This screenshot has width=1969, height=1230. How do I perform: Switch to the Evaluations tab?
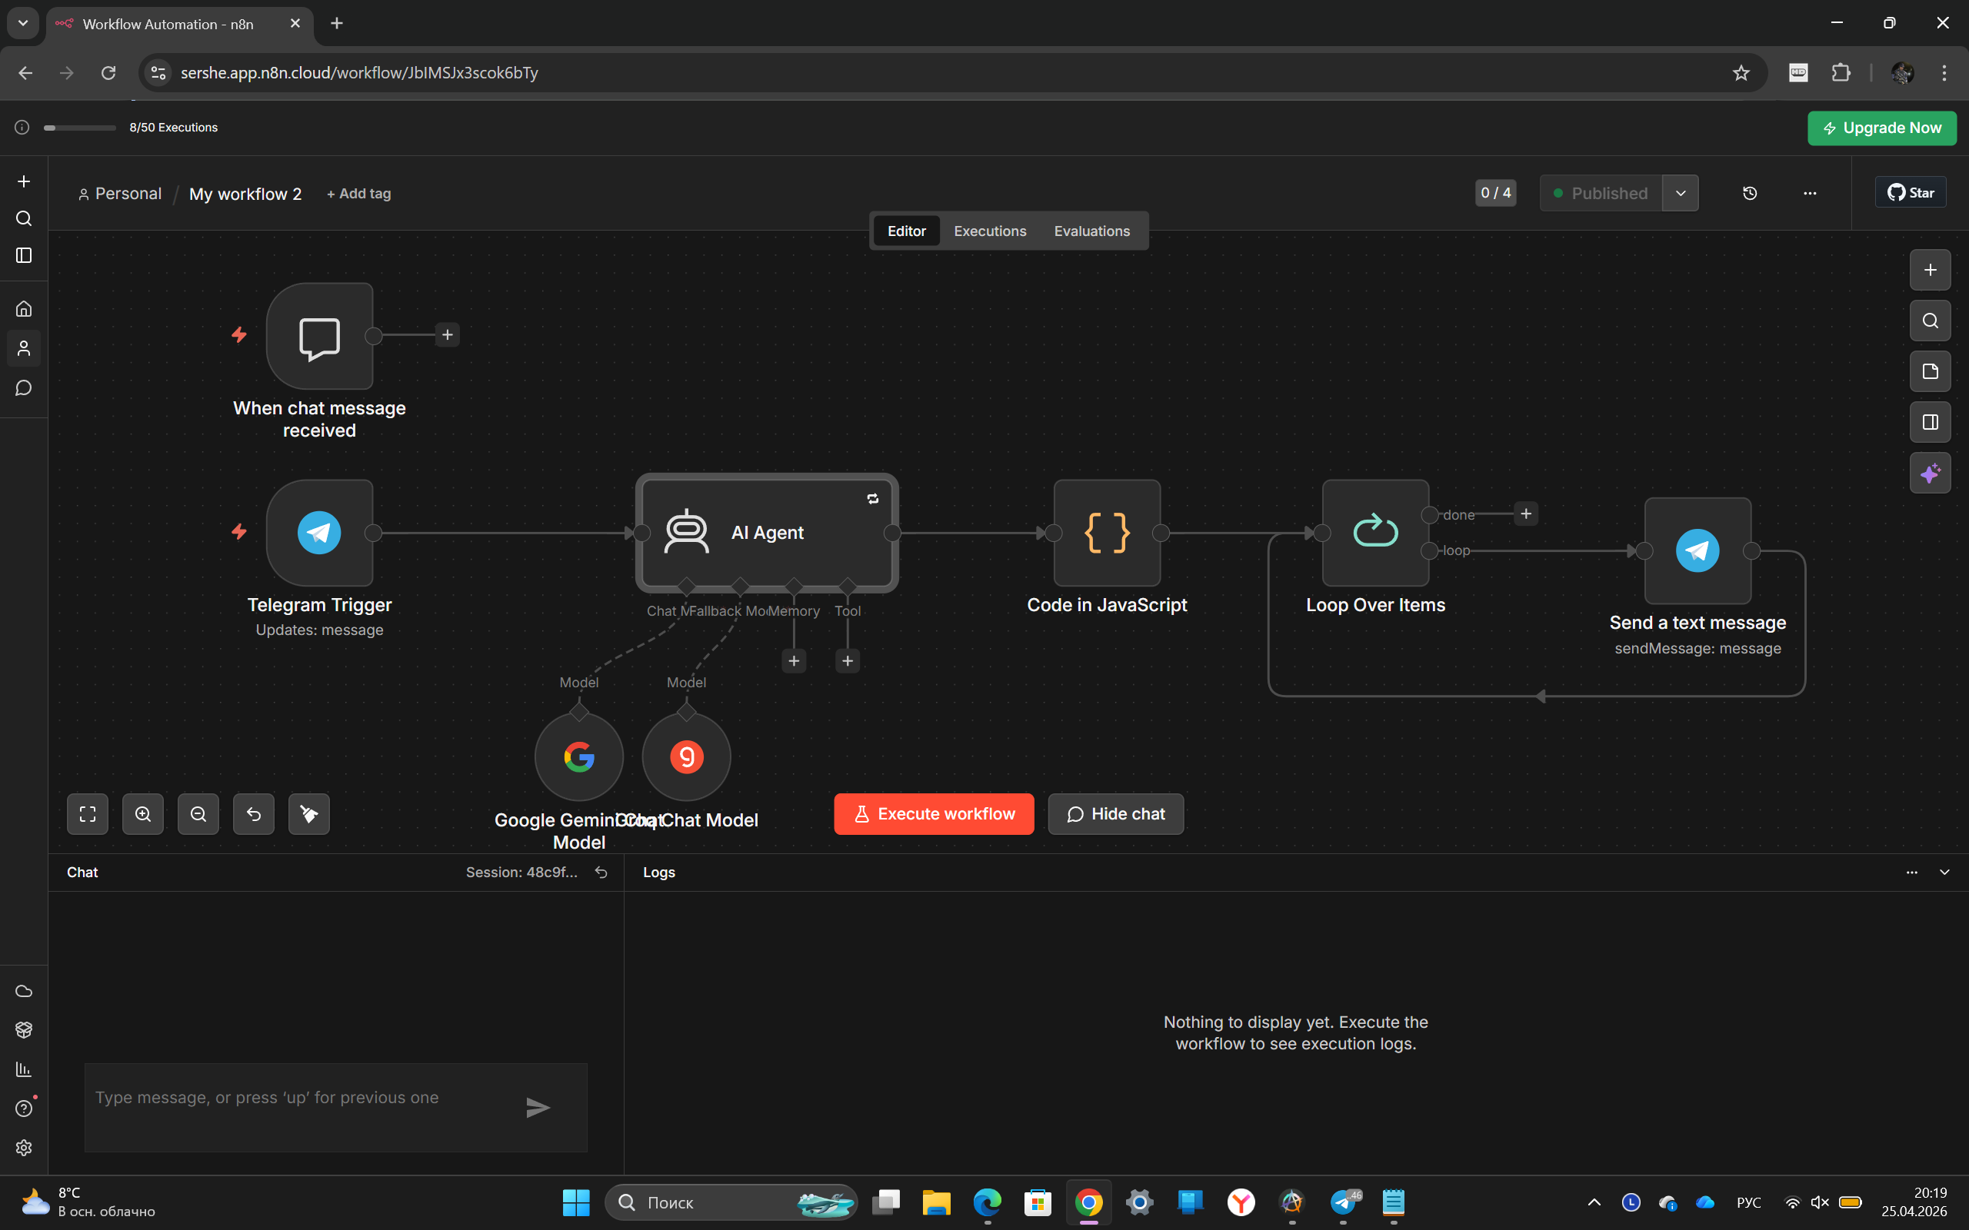pyautogui.click(x=1092, y=231)
